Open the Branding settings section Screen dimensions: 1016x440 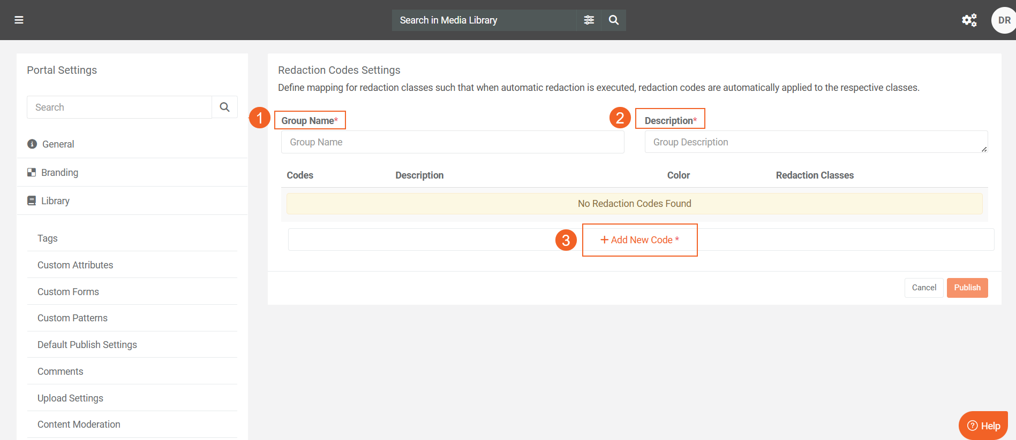point(59,173)
